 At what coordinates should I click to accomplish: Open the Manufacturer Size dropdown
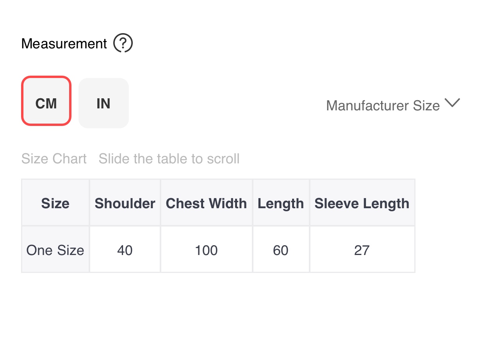click(x=383, y=106)
